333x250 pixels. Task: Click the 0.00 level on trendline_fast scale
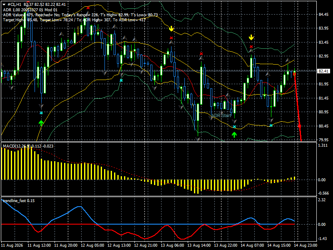322,225
